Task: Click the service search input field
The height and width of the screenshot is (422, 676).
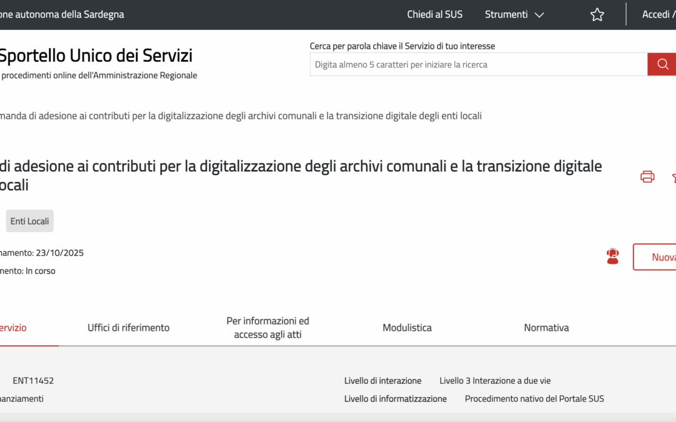Action: click(478, 64)
